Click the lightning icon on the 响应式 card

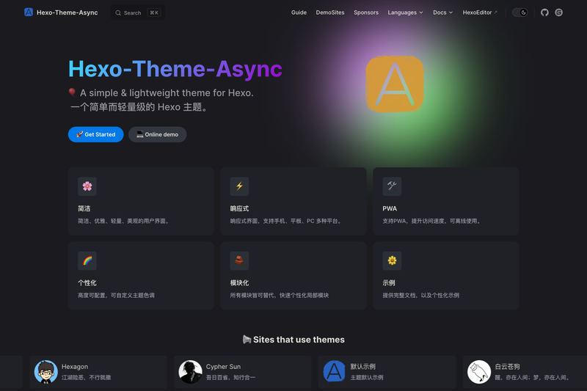pos(240,186)
